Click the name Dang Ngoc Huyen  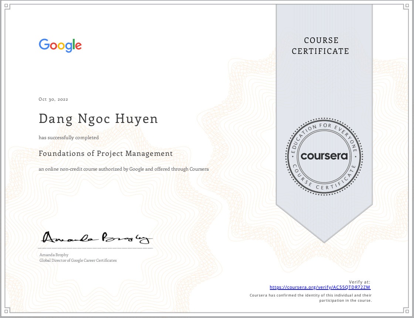click(x=98, y=119)
